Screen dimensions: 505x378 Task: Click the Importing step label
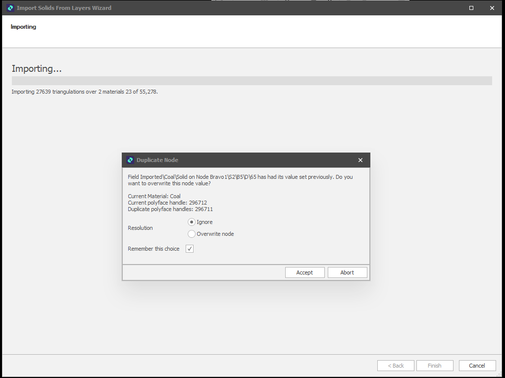[x=23, y=26]
